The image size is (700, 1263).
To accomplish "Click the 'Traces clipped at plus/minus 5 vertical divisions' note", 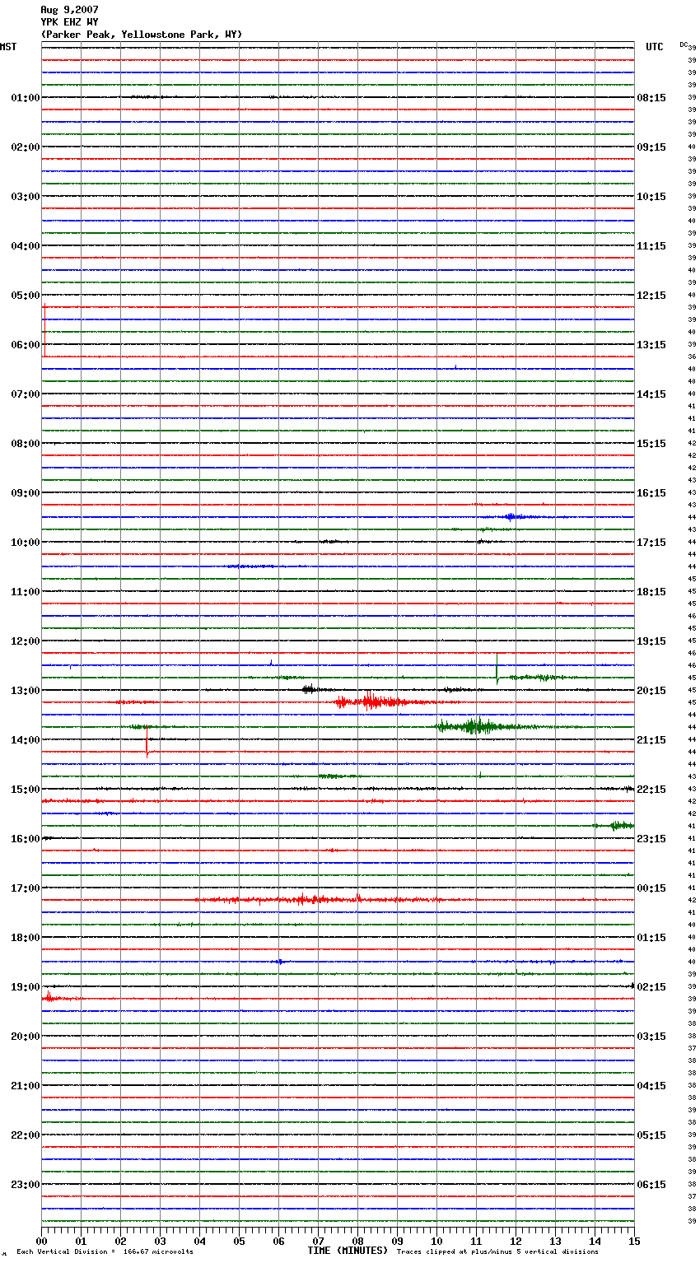I will point(497,1252).
